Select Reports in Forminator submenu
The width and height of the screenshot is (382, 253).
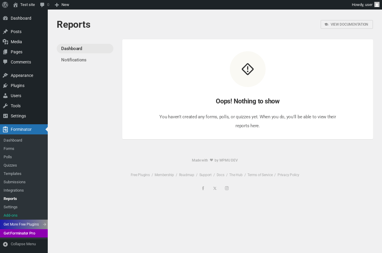pos(24,199)
